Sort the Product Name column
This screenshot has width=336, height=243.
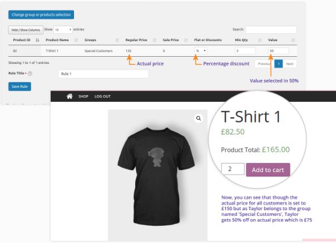[77, 41]
